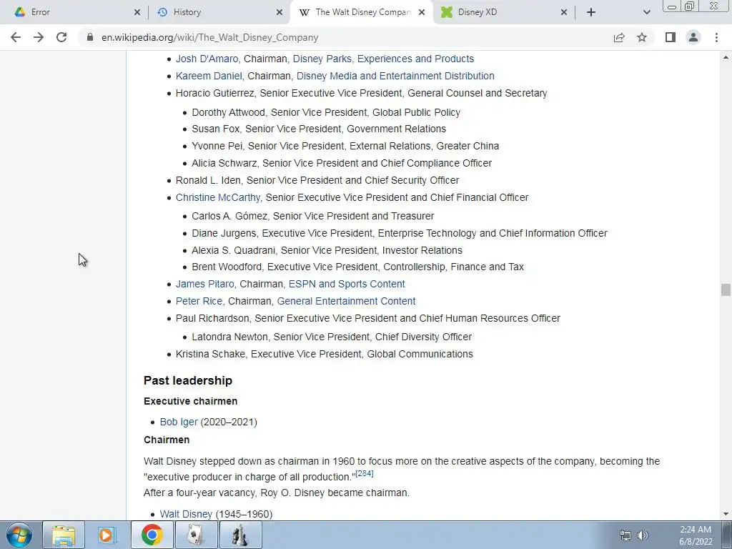The height and width of the screenshot is (549, 732).
Task: Open citation reference 284
Action: tap(365, 473)
